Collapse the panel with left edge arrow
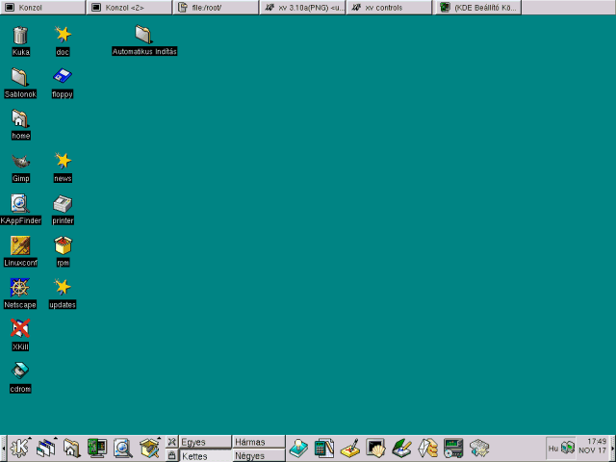Viewport: 616px width, 462px height. (3, 449)
